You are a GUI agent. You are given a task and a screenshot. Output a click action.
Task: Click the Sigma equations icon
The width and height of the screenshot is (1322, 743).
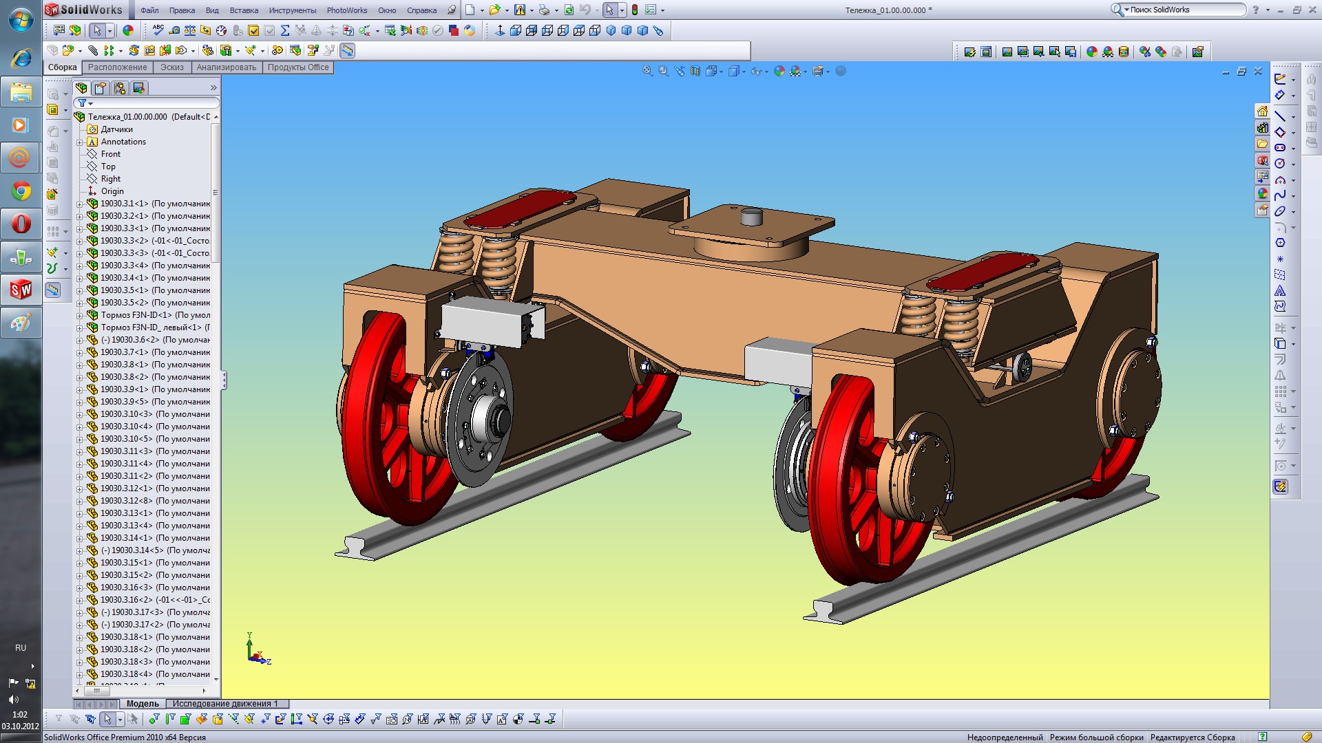coord(285,30)
